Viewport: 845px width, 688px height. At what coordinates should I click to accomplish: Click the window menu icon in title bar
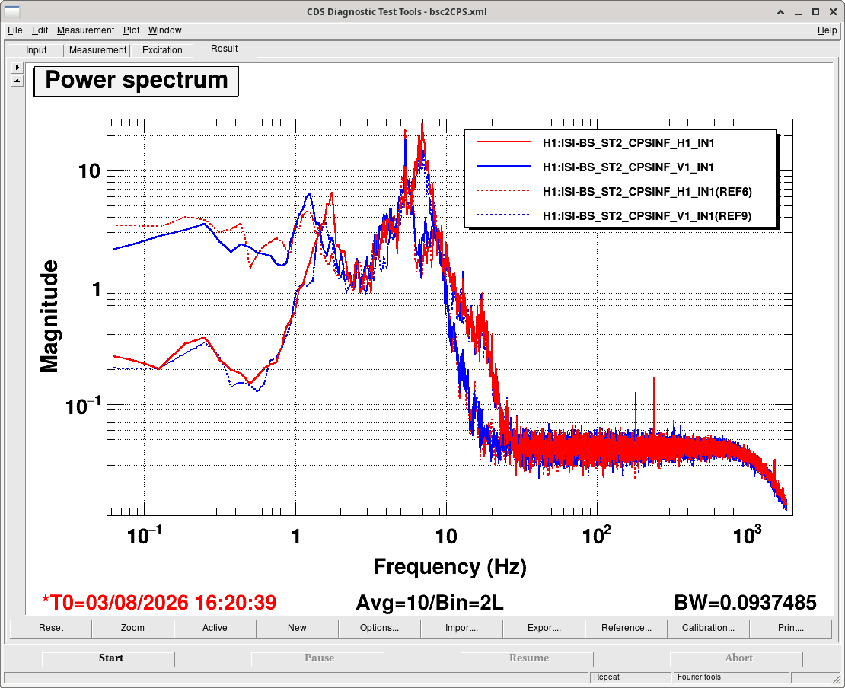click(x=12, y=11)
